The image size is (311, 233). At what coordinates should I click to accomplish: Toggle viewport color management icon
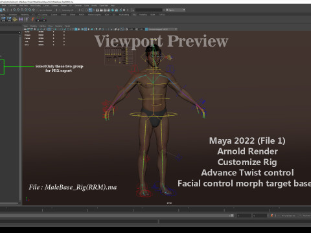click(x=146, y=29)
